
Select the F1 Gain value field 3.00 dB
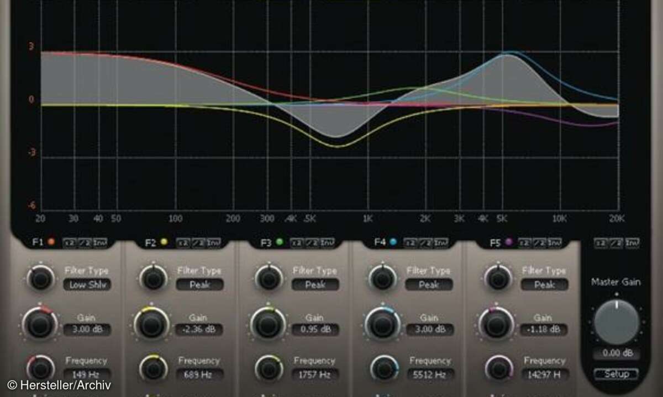pos(87,330)
